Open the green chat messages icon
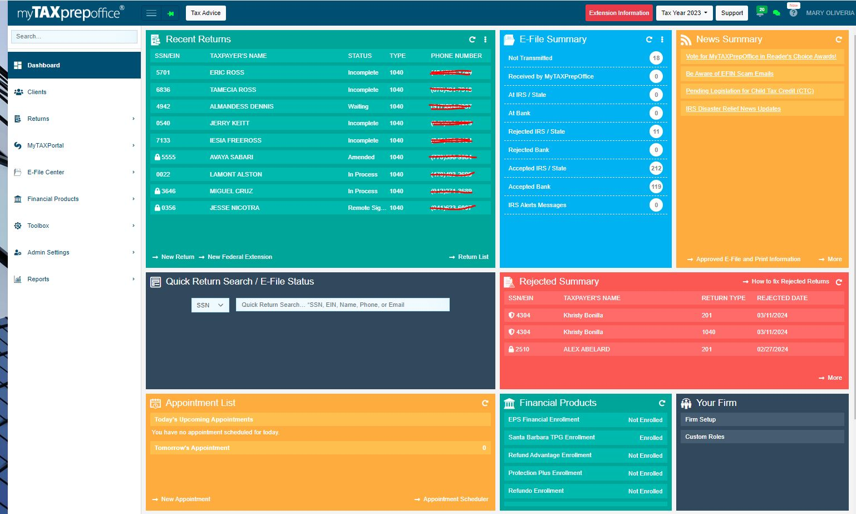 coord(776,13)
